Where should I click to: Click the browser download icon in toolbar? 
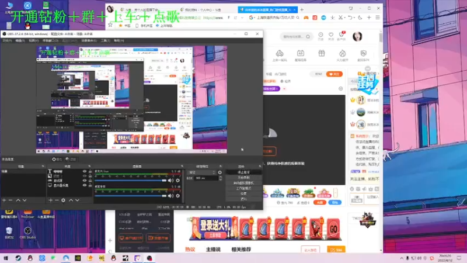(332, 18)
